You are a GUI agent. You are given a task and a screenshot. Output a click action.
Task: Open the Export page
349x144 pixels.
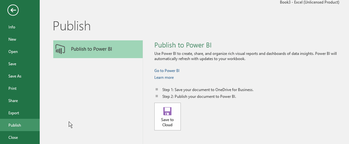[x=14, y=113]
